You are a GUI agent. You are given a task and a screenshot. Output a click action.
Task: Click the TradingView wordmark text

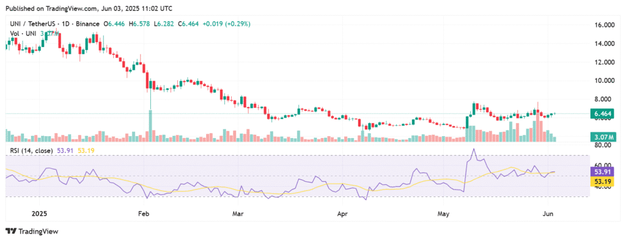coord(39,231)
